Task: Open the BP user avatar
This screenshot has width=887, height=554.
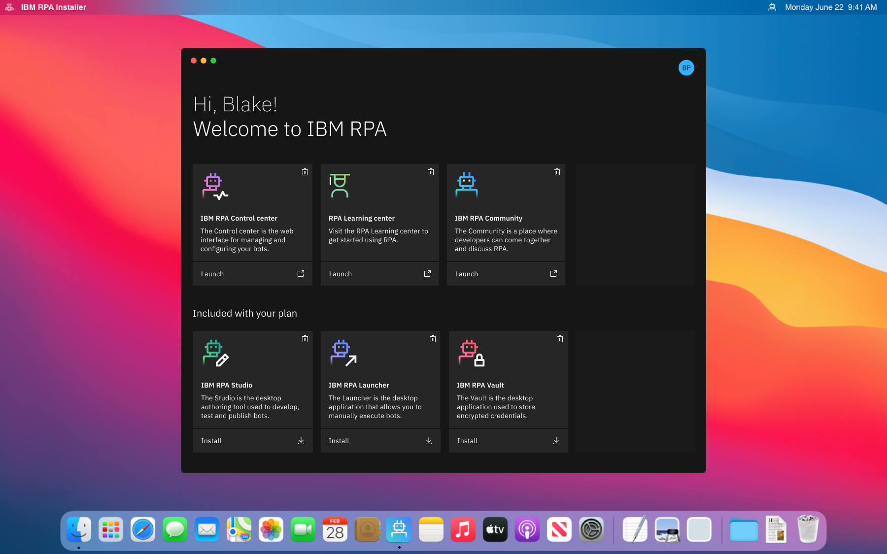Action: pos(686,68)
